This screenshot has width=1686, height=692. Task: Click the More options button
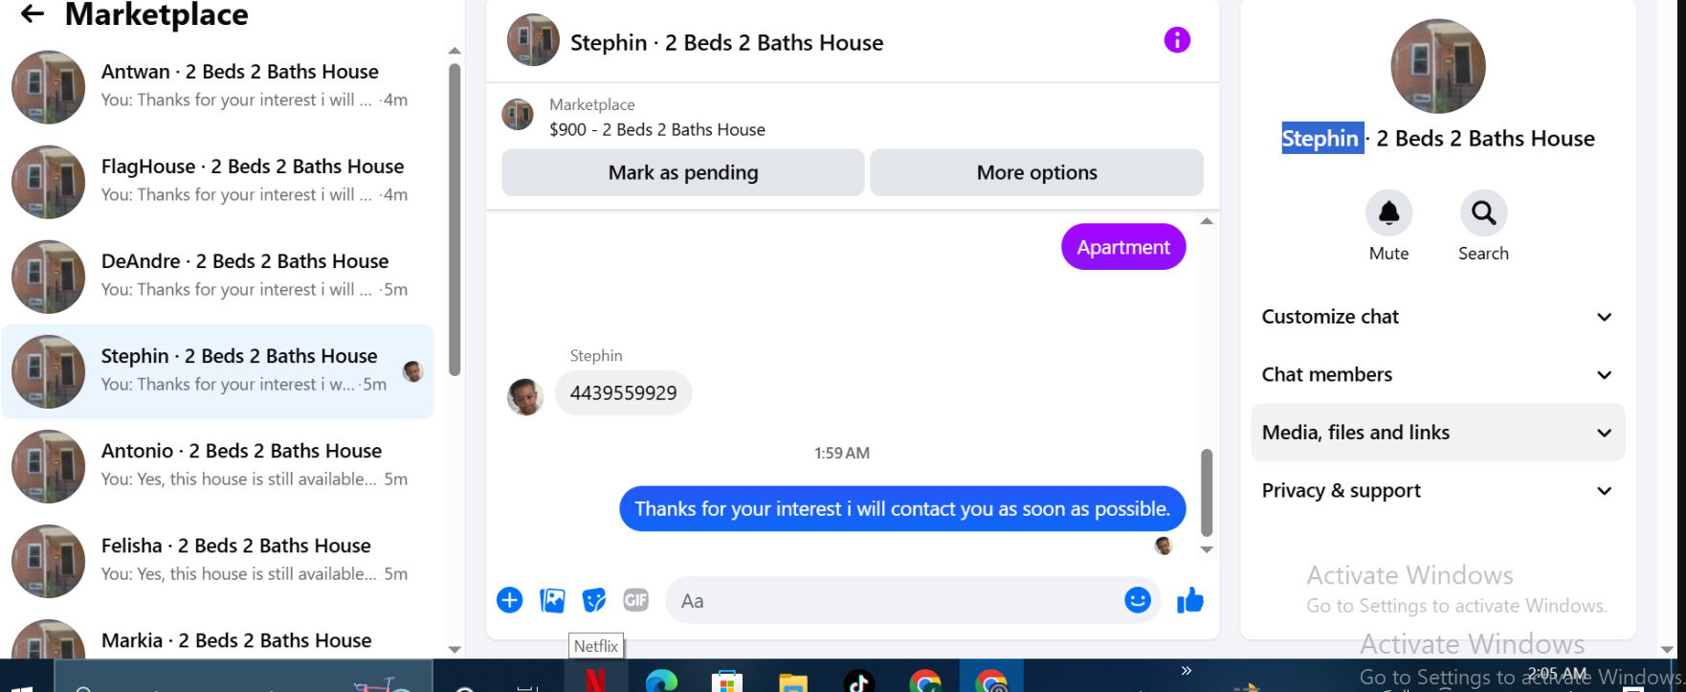(x=1036, y=172)
